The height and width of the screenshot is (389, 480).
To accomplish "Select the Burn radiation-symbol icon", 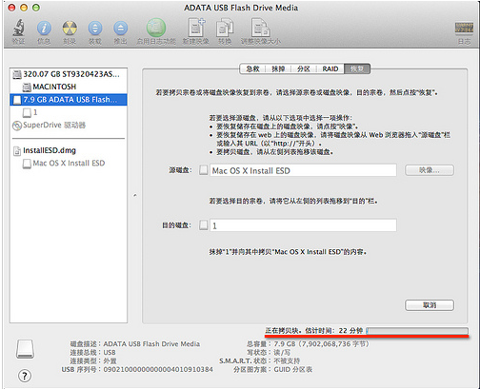I will coord(70,29).
